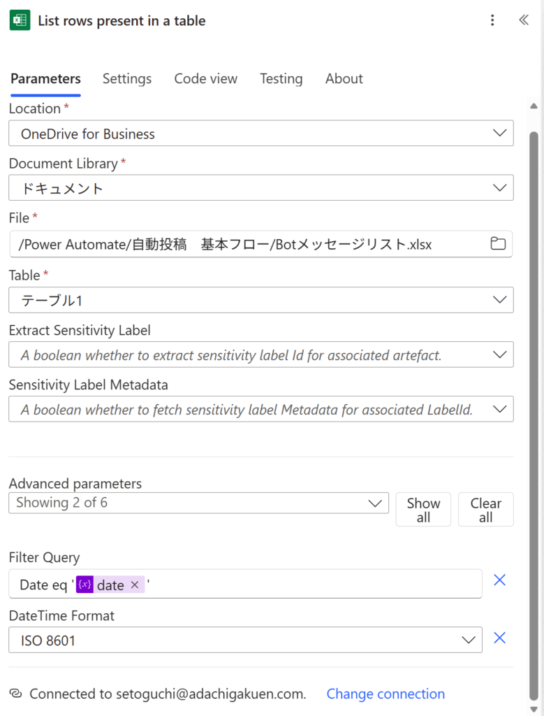Open the Document Library dropdown
Viewport: 544px width, 716px height.
click(x=499, y=187)
